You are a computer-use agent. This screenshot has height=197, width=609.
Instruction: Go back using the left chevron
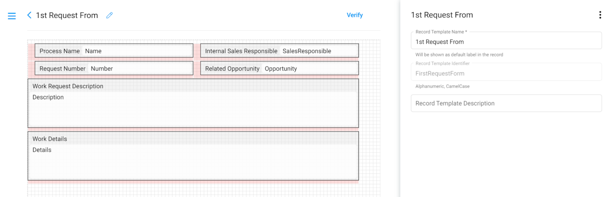29,15
